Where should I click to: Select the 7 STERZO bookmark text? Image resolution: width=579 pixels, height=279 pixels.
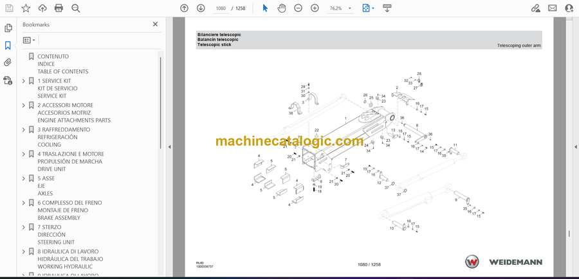[56, 235]
